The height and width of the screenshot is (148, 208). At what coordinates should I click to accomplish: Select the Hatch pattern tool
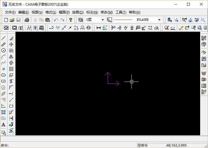[3, 112]
